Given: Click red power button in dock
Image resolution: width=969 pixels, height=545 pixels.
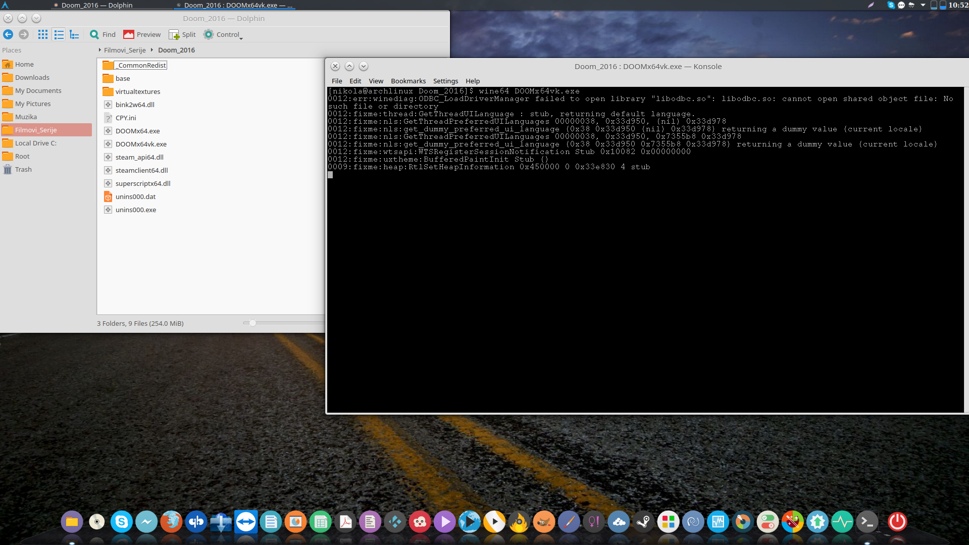Looking at the screenshot, I should tap(897, 522).
